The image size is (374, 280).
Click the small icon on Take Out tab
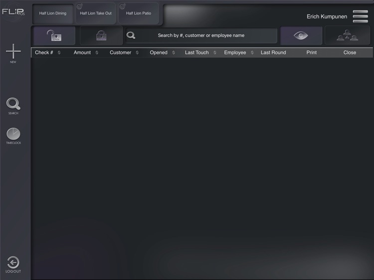tap(80, 6)
